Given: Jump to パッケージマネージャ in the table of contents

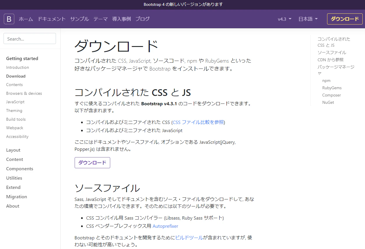Looking at the screenshot, I should (336, 70).
